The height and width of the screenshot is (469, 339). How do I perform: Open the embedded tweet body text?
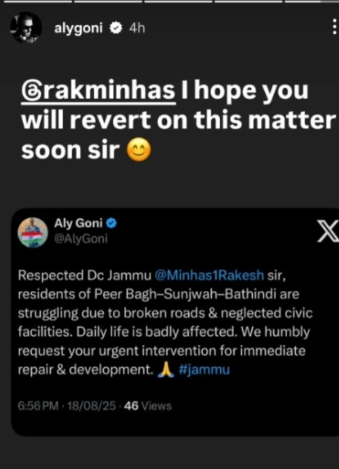166,323
